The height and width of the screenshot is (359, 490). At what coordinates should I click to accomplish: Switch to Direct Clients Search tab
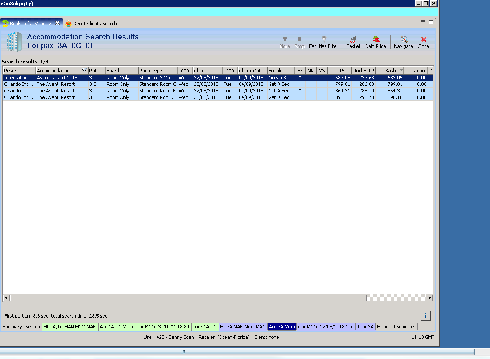pos(94,24)
